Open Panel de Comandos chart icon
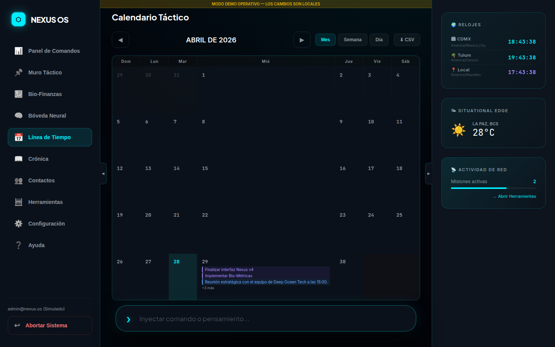Screen dimensions: 555x347 point(18,51)
